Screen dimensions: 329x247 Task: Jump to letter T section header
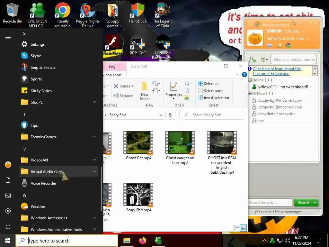pos(24,114)
